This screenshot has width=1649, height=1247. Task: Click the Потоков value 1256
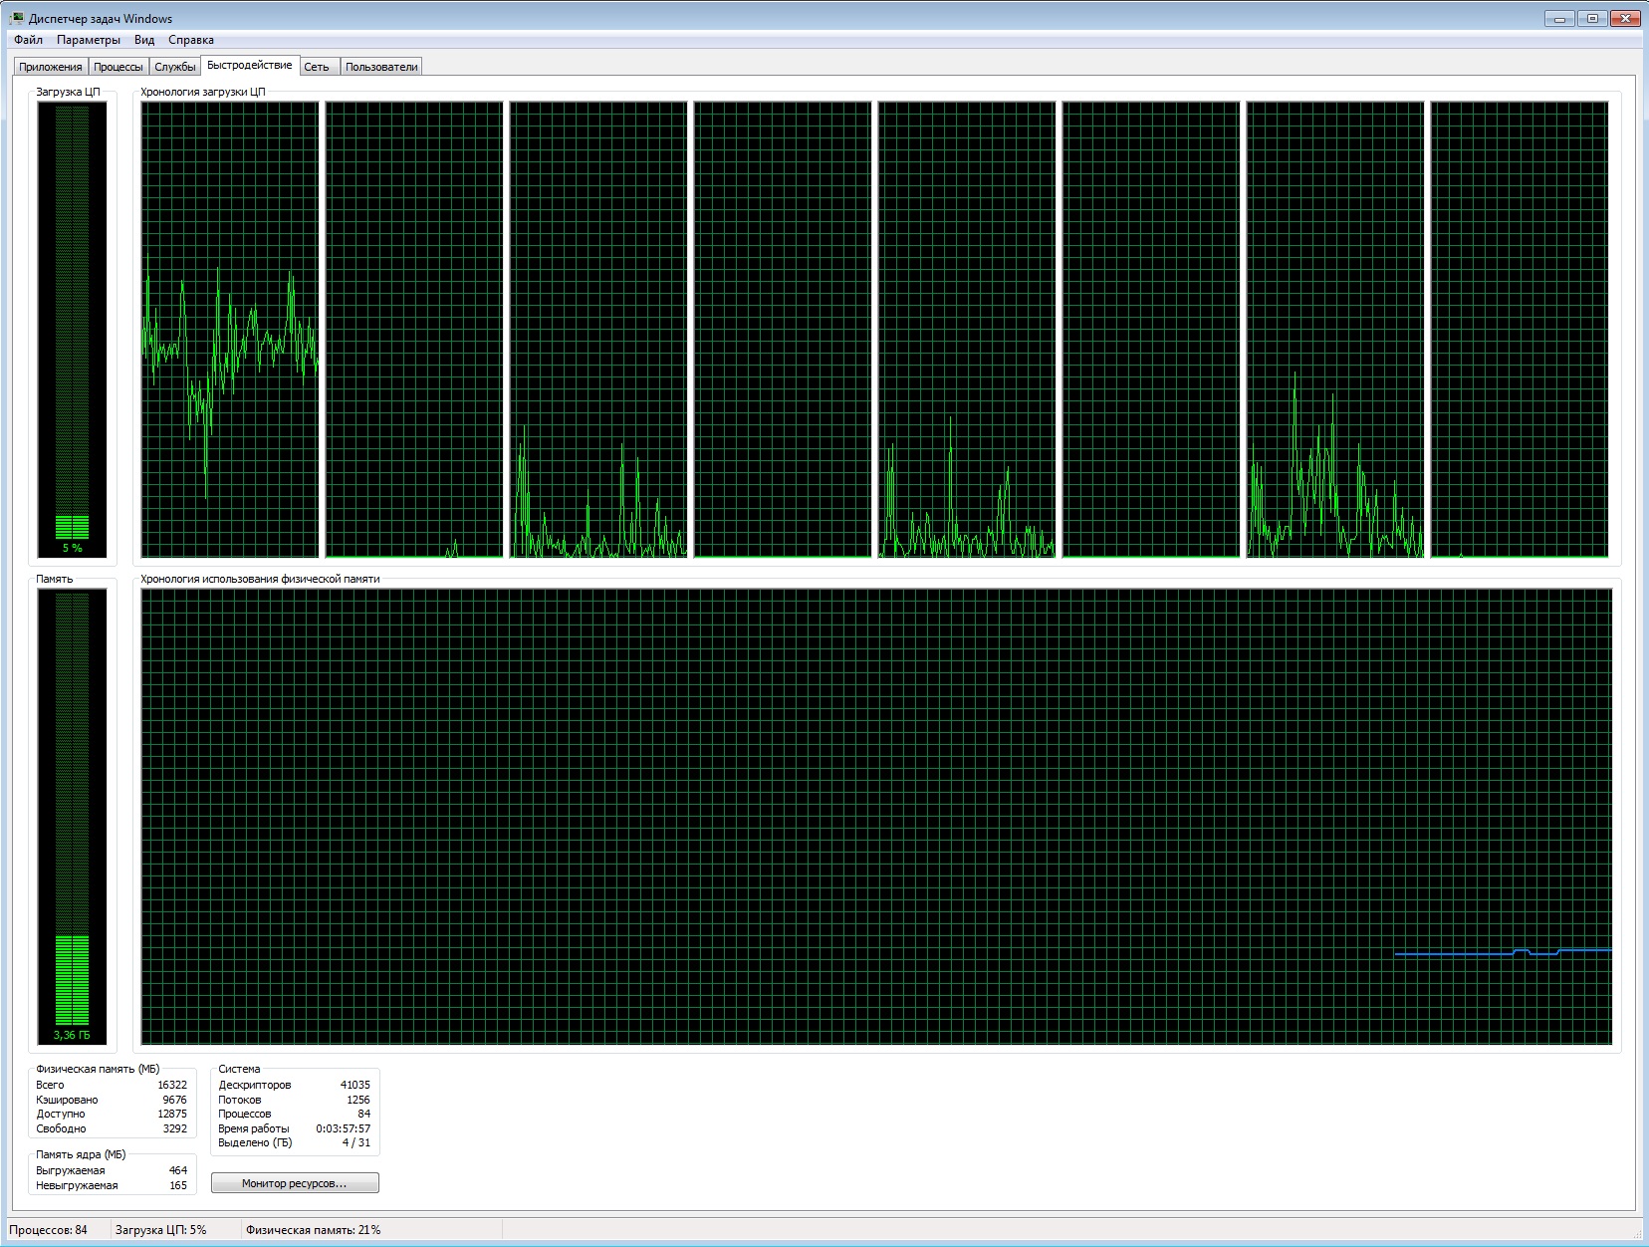[x=358, y=1100]
